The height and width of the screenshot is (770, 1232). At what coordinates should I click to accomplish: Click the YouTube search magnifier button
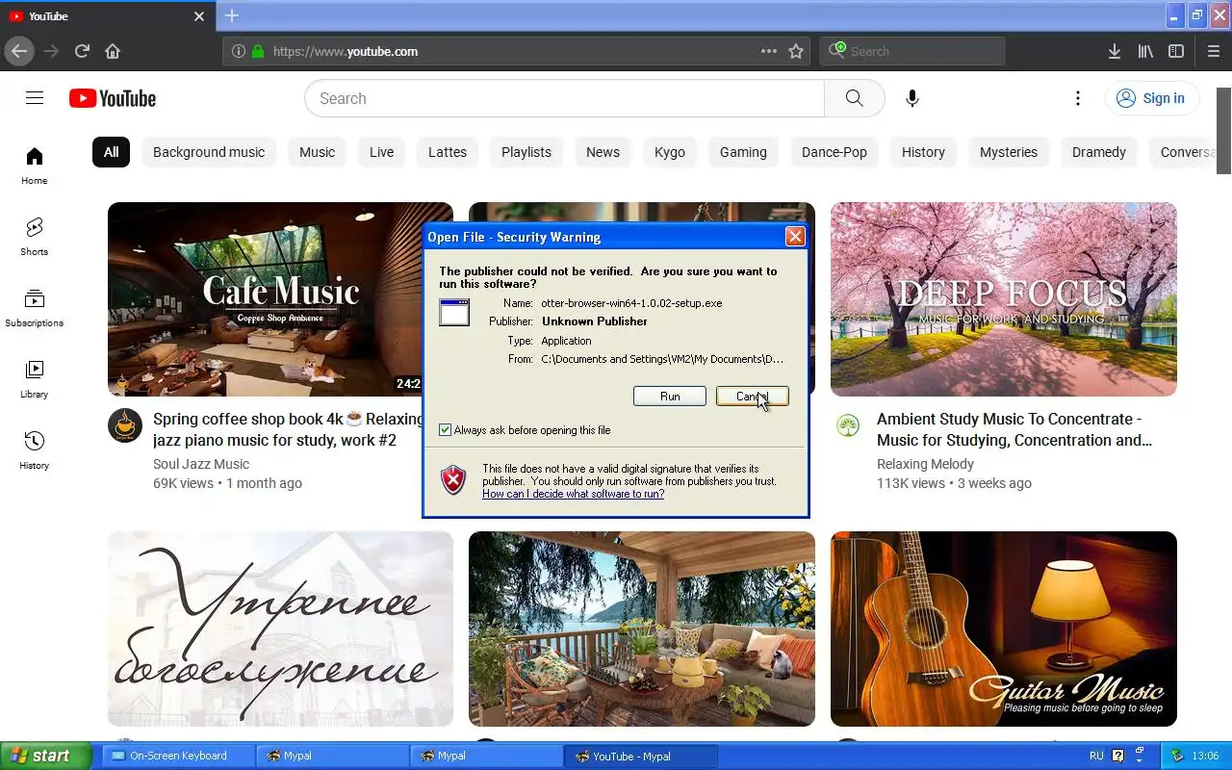[x=854, y=98]
